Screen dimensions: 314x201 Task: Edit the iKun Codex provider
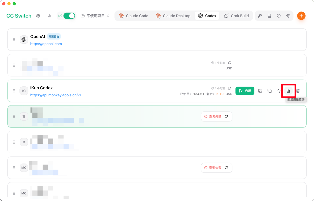(x=260, y=91)
